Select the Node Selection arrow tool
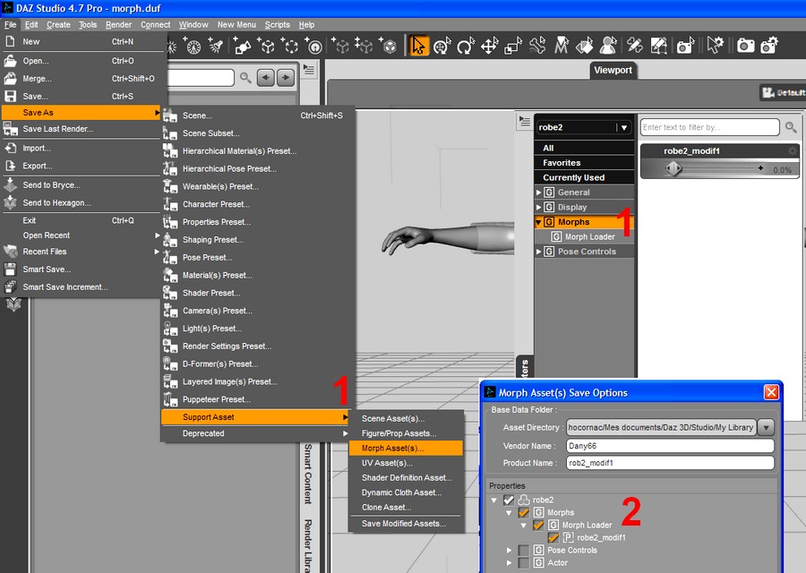 pyautogui.click(x=418, y=47)
